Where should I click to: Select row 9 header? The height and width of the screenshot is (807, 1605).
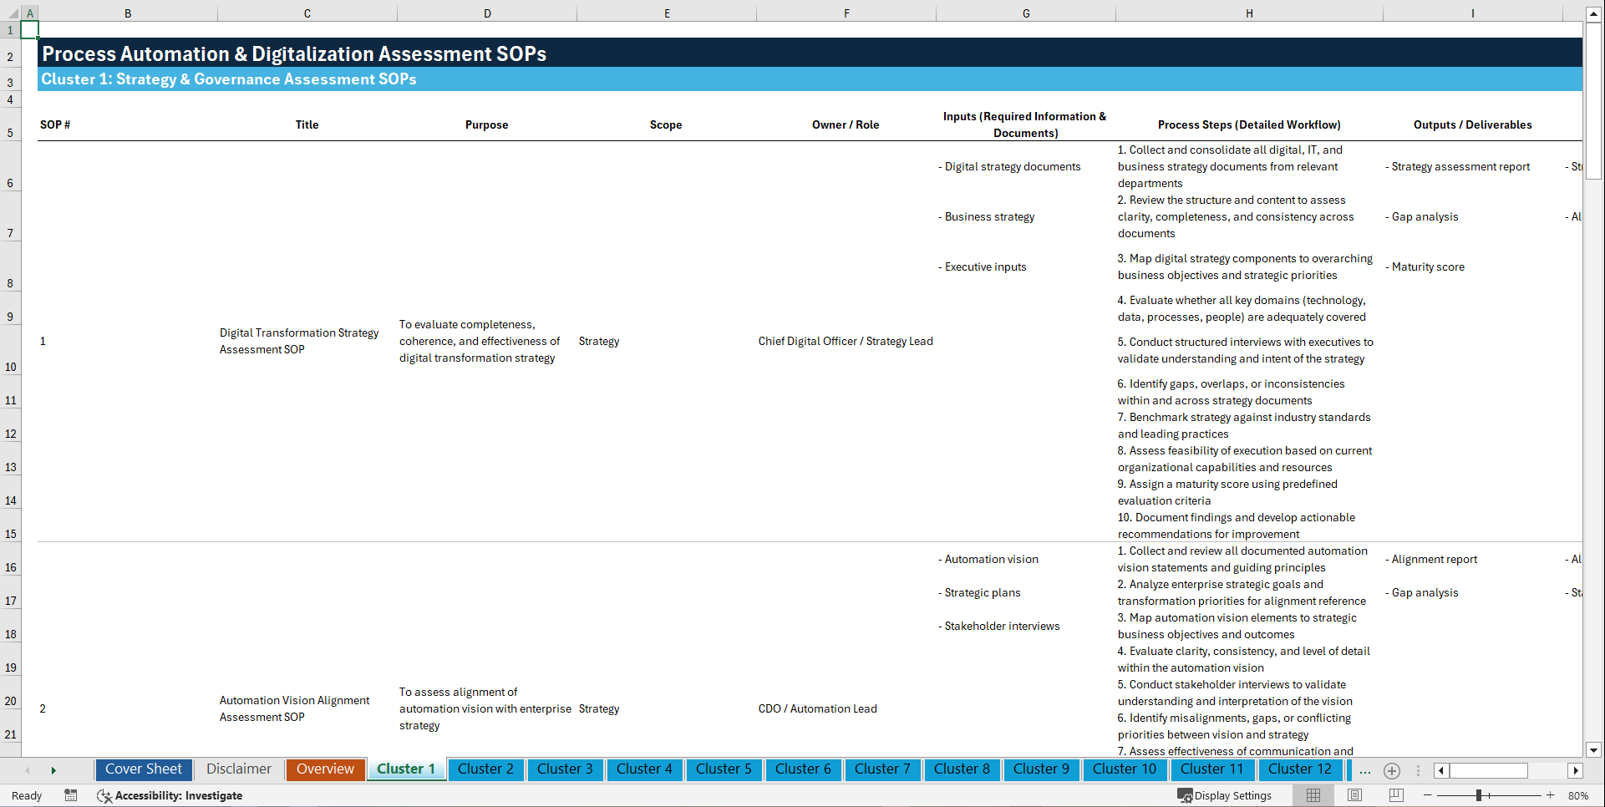[11, 316]
